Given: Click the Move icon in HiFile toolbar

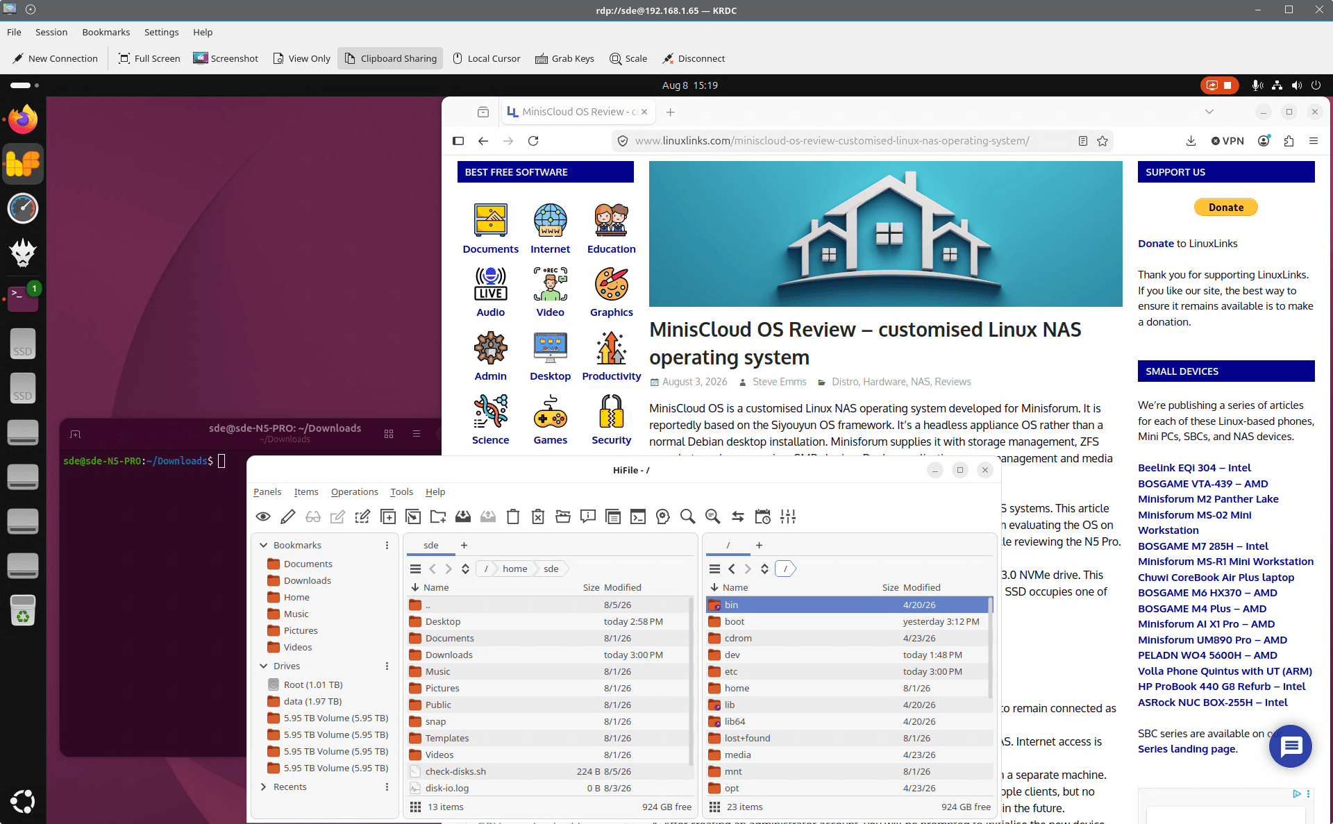Looking at the screenshot, I should click(x=413, y=516).
